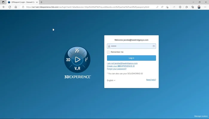209x119 pixels.
Task: Click the compass east information quadrant
Action: pyautogui.click(x=86, y=59)
